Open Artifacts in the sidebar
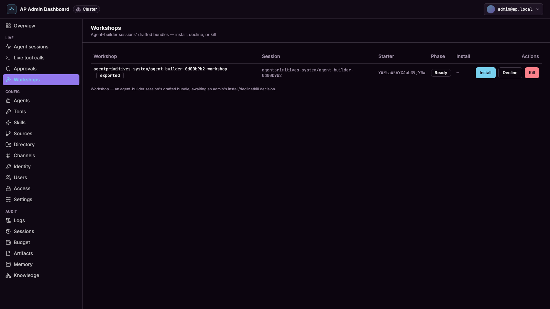This screenshot has height=309, width=550. 41,253
